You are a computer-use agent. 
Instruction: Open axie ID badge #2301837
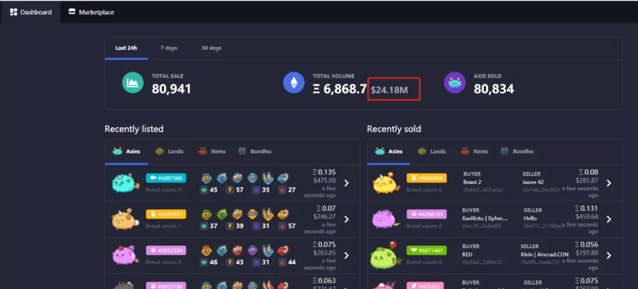tap(166, 214)
